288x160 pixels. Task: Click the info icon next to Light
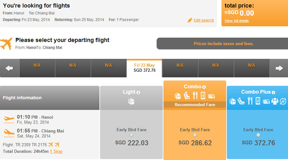coord(138,93)
